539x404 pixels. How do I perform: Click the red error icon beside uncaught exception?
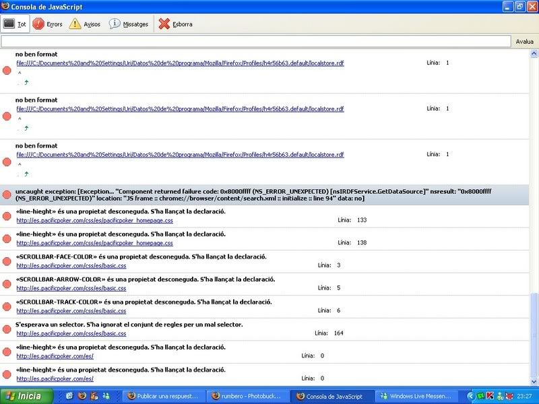click(x=7, y=195)
